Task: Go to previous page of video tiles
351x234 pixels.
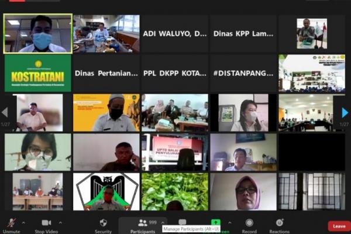Action: pos(5,113)
